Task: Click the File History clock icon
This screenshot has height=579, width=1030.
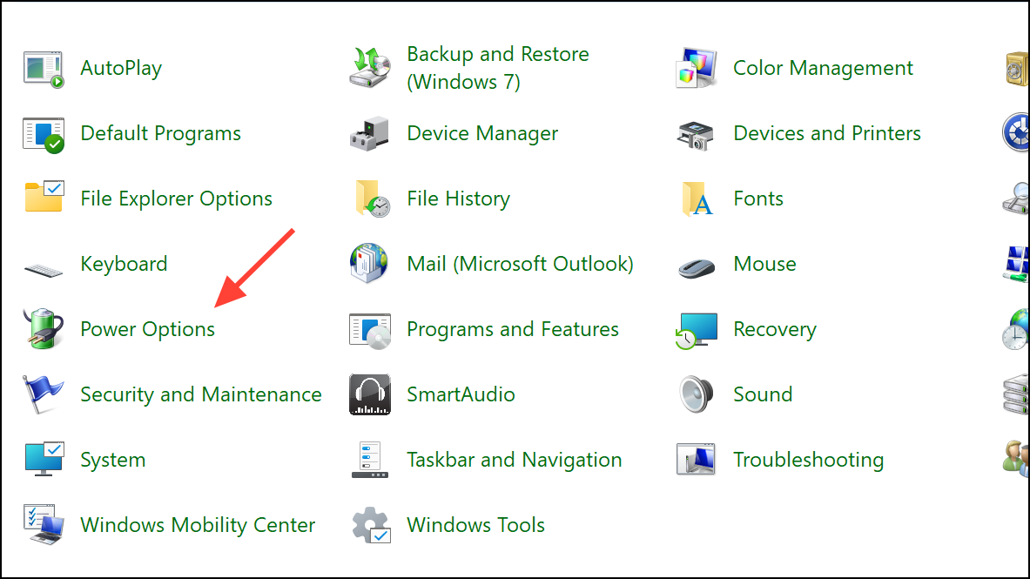Action: 370,198
